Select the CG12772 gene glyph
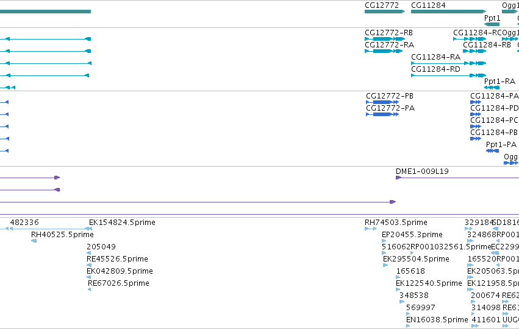The height and width of the screenshot is (329, 519). [385, 12]
